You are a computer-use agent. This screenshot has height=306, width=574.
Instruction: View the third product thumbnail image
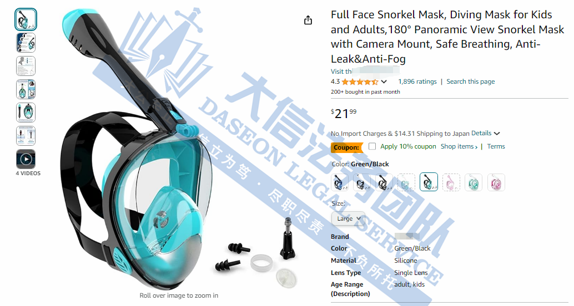coord(26,66)
